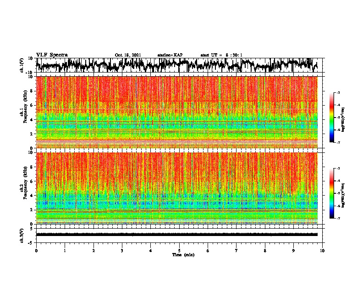Click the '4' kHz tick on ch.2 spectrogram
363x281 pixels.
tap(32, 196)
